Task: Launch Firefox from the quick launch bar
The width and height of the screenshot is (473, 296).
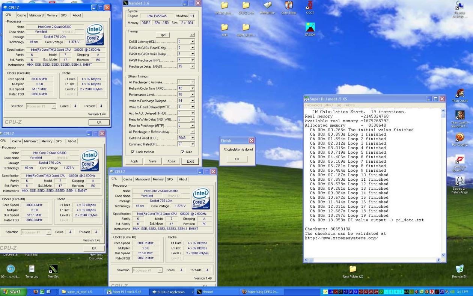Action: [36, 292]
